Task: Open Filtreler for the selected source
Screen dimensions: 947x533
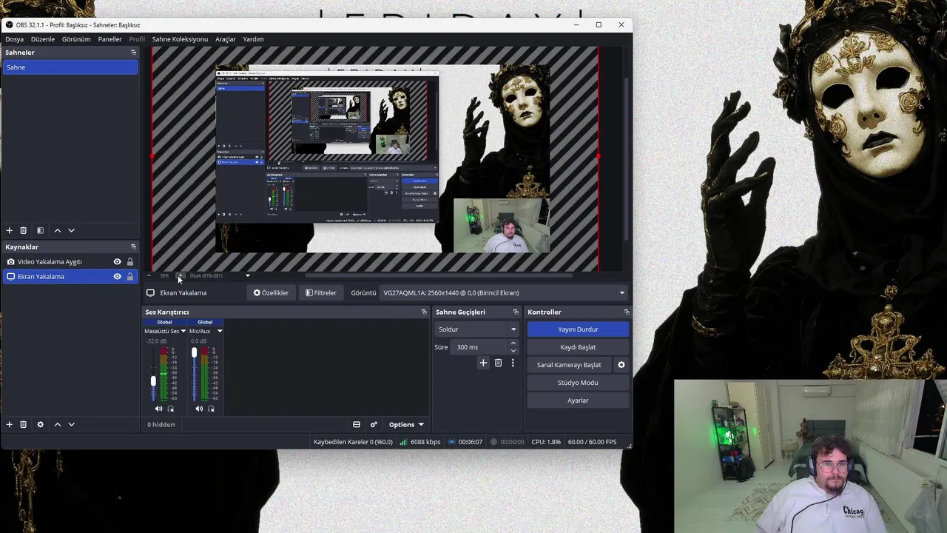Action: 321,293
